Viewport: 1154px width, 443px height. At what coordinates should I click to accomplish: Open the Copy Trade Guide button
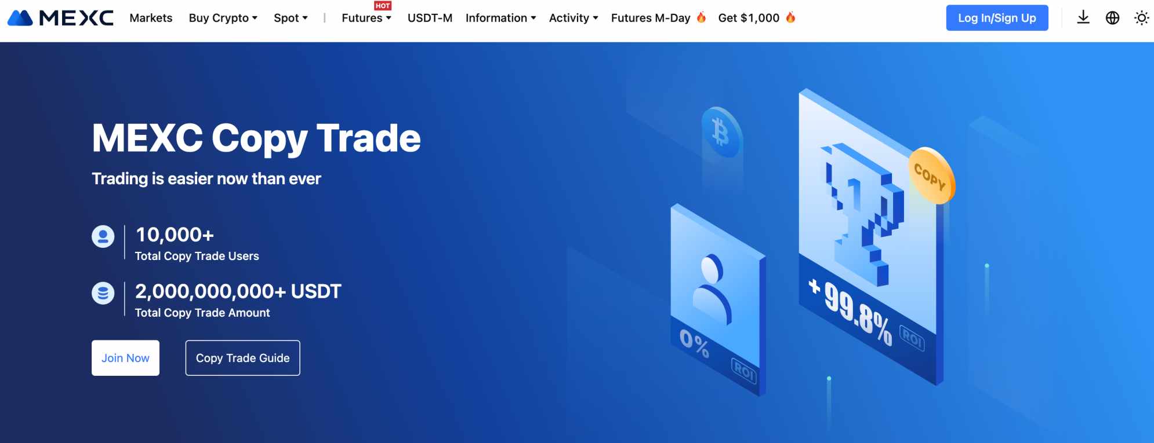click(x=242, y=358)
